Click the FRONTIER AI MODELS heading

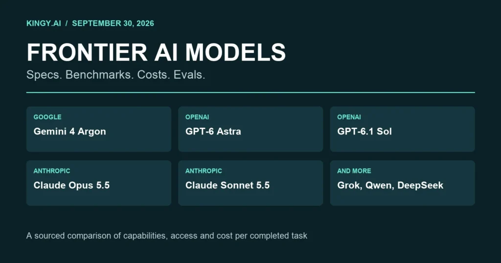tap(156, 52)
